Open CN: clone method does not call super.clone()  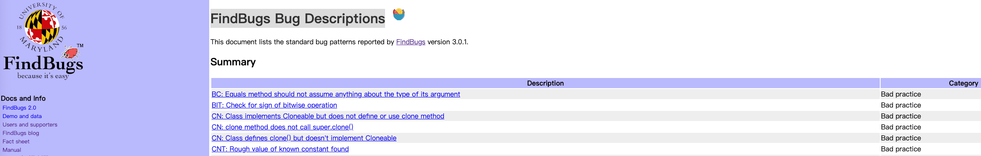point(283,127)
